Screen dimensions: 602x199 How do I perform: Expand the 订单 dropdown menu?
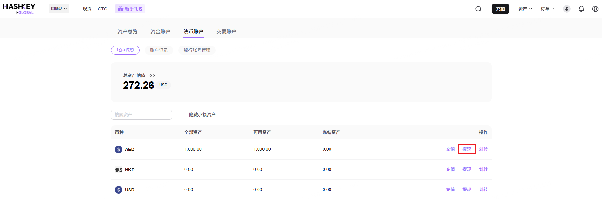click(547, 9)
